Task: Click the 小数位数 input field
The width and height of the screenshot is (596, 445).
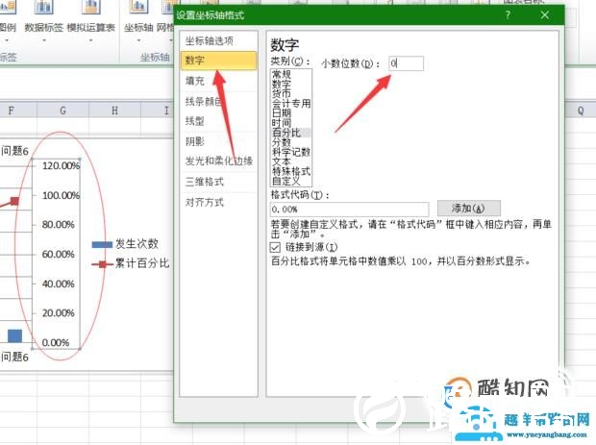Action: tap(406, 63)
